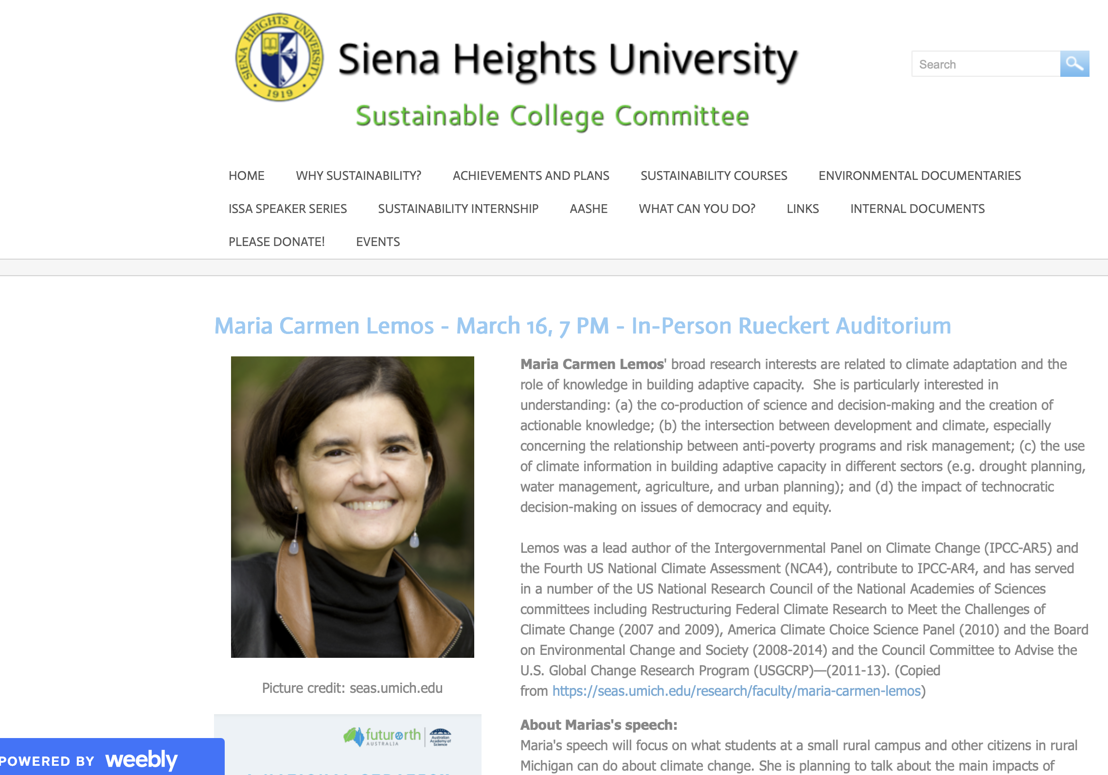Image resolution: width=1108 pixels, height=775 pixels.
Task: Click the PLEASE DONATE! menu item
Action: tap(276, 242)
